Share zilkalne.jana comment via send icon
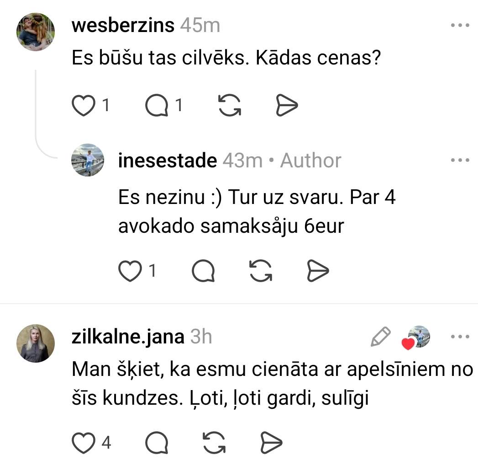Image resolution: width=478 pixels, height=466 pixels. [x=271, y=442]
